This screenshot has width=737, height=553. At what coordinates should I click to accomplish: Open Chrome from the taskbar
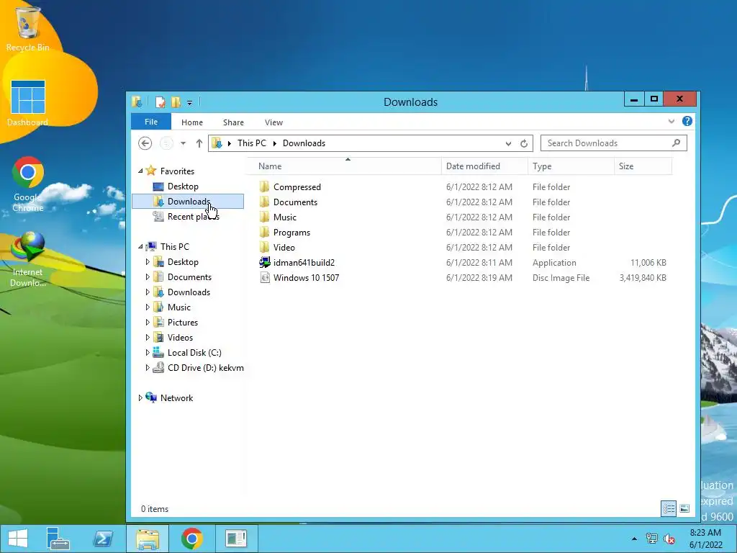191,539
